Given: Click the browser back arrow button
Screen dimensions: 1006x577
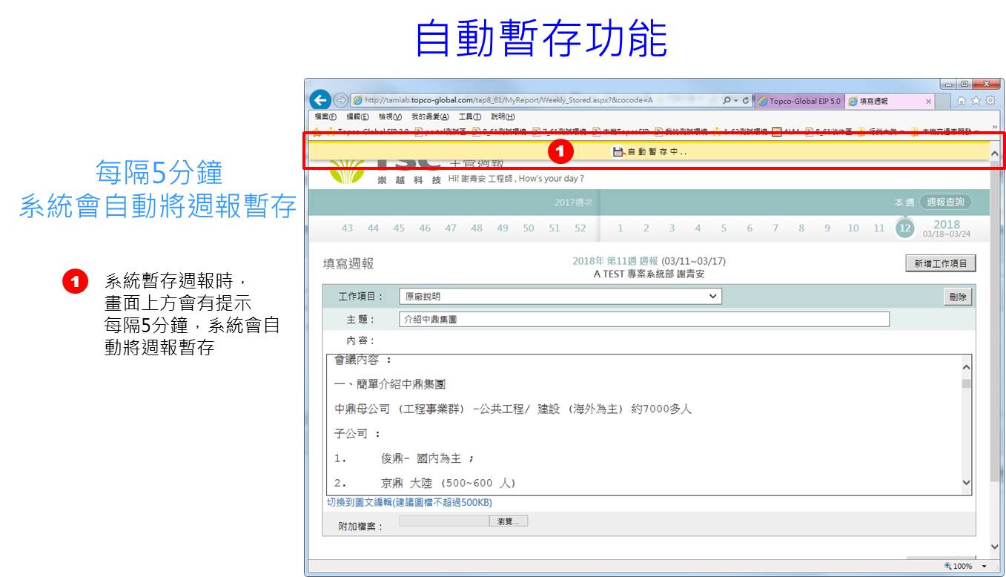Looking at the screenshot, I should pos(320,100).
